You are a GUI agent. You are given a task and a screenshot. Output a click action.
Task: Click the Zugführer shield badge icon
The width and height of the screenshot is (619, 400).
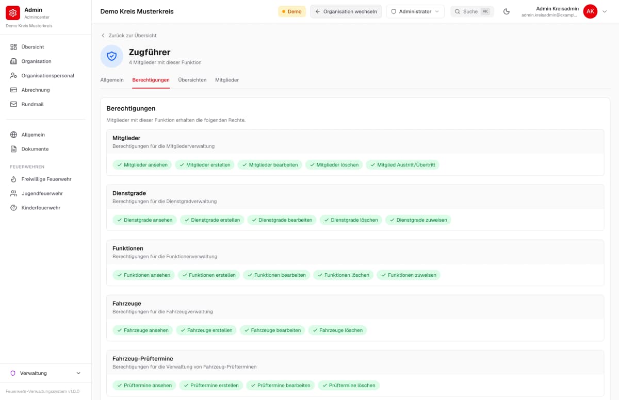[x=111, y=56]
